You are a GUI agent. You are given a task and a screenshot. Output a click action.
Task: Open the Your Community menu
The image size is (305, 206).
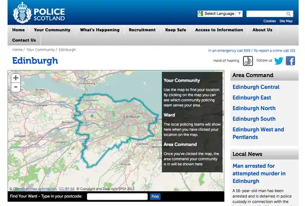pos(52,30)
